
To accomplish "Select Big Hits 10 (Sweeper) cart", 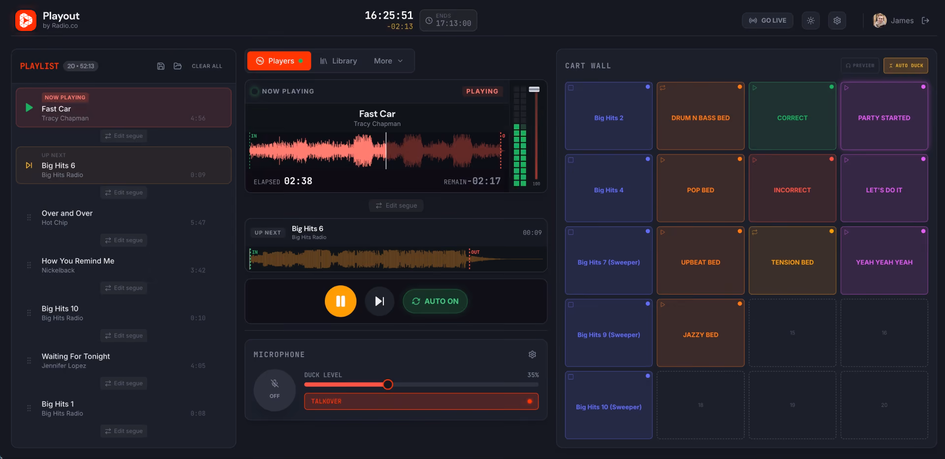I will pyautogui.click(x=609, y=405).
